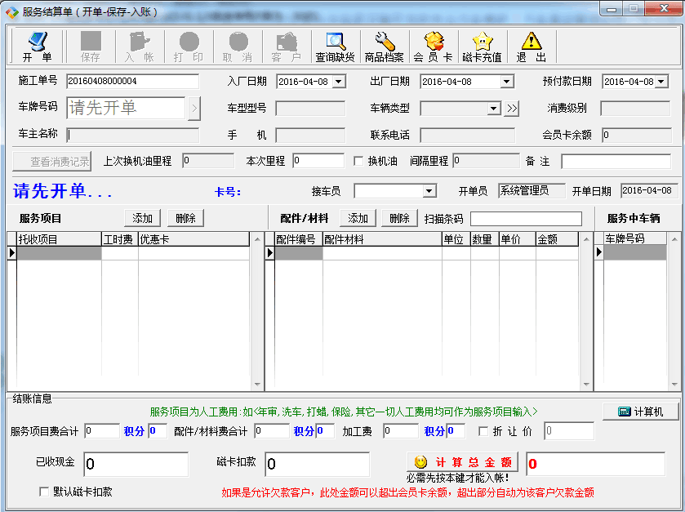This screenshot has height=512, width=685.
Task: Open 商品档案 product archive tool
Action: (384, 47)
